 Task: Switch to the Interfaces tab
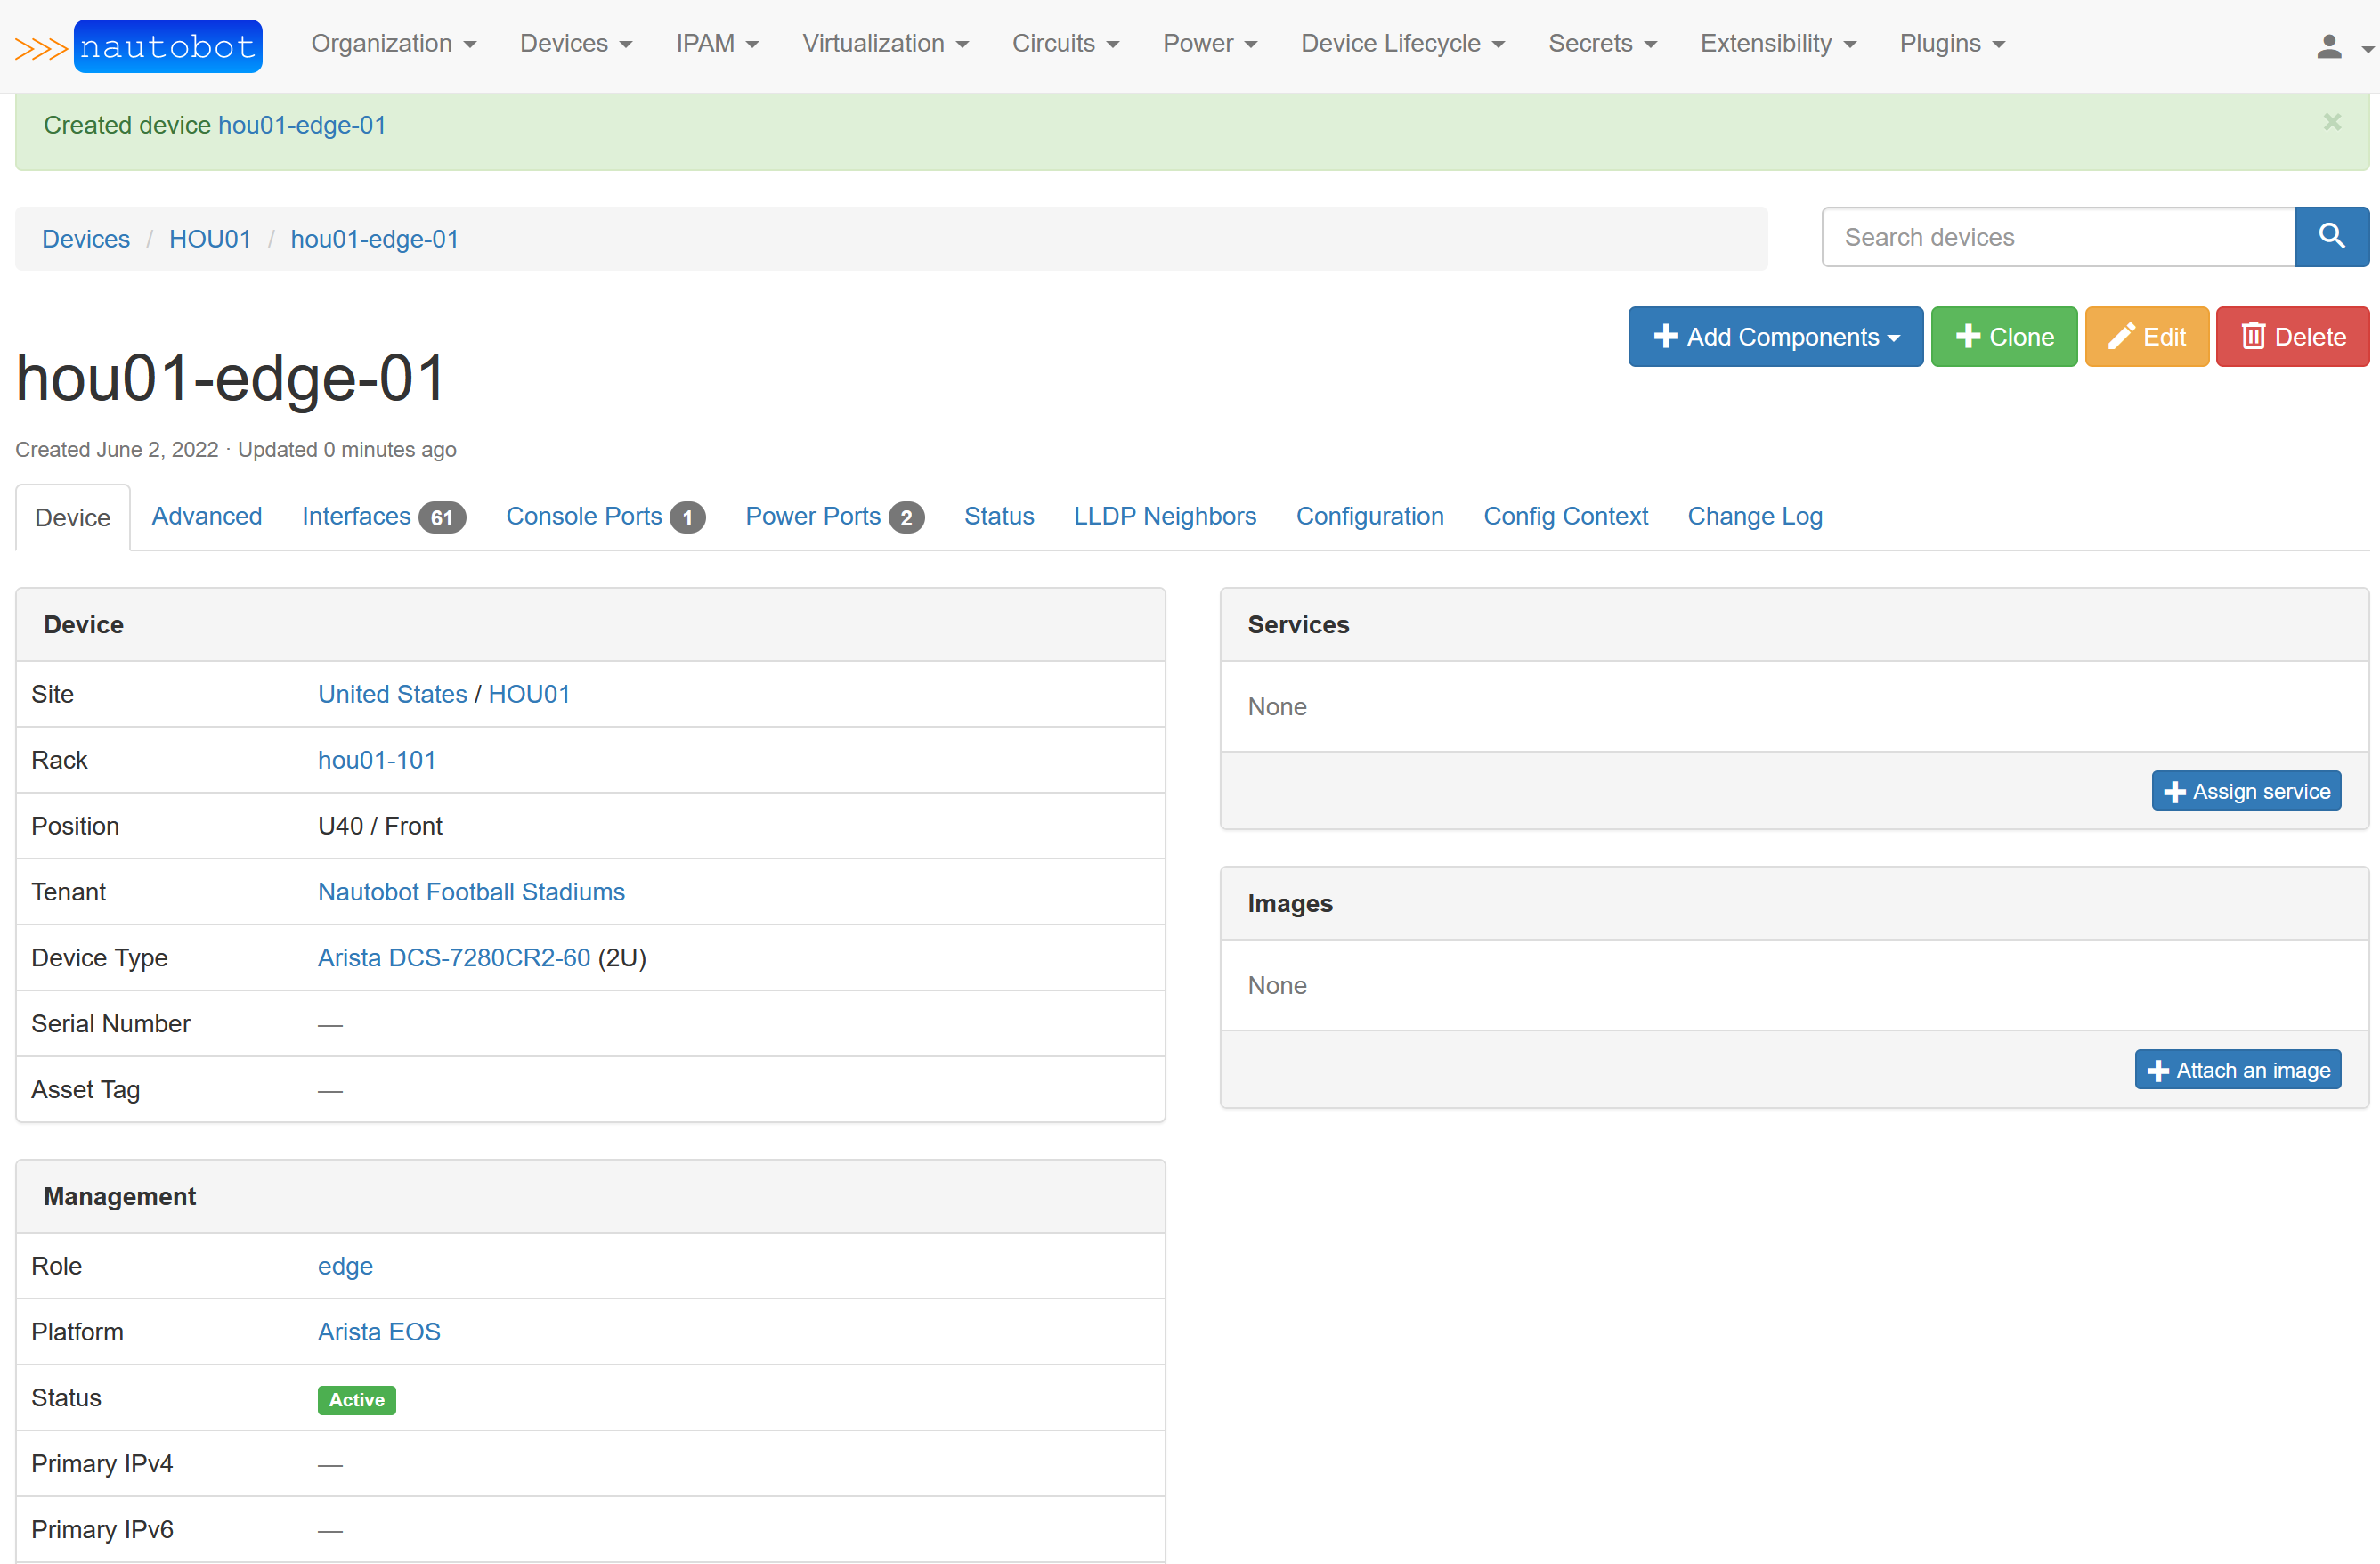tap(383, 516)
